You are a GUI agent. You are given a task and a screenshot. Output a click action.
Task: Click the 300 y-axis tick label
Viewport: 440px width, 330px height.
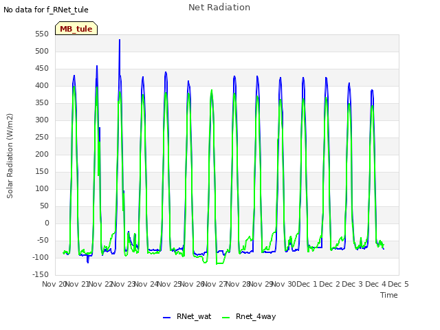click(x=42, y=120)
